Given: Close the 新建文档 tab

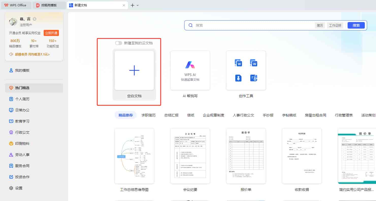Looking at the screenshot, I should coord(124,5).
